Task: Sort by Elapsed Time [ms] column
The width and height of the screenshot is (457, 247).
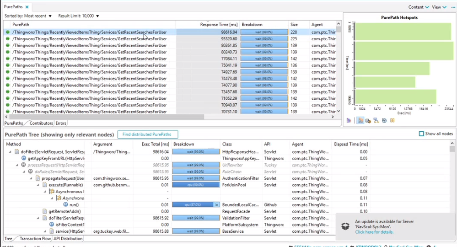Action: pyautogui.click(x=351, y=144)
